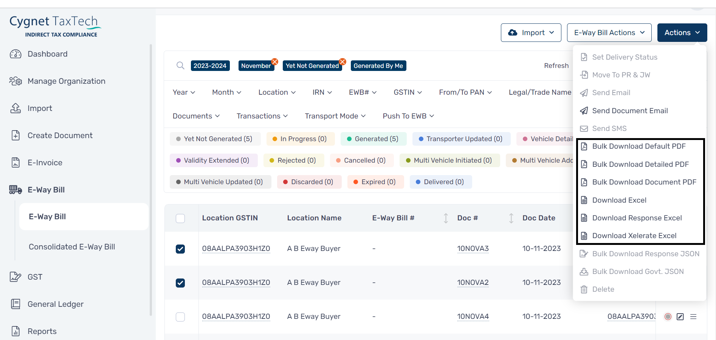The image size is (716, 340).
Task: Click the 10NOVA3 document number link
Action: 473,249
